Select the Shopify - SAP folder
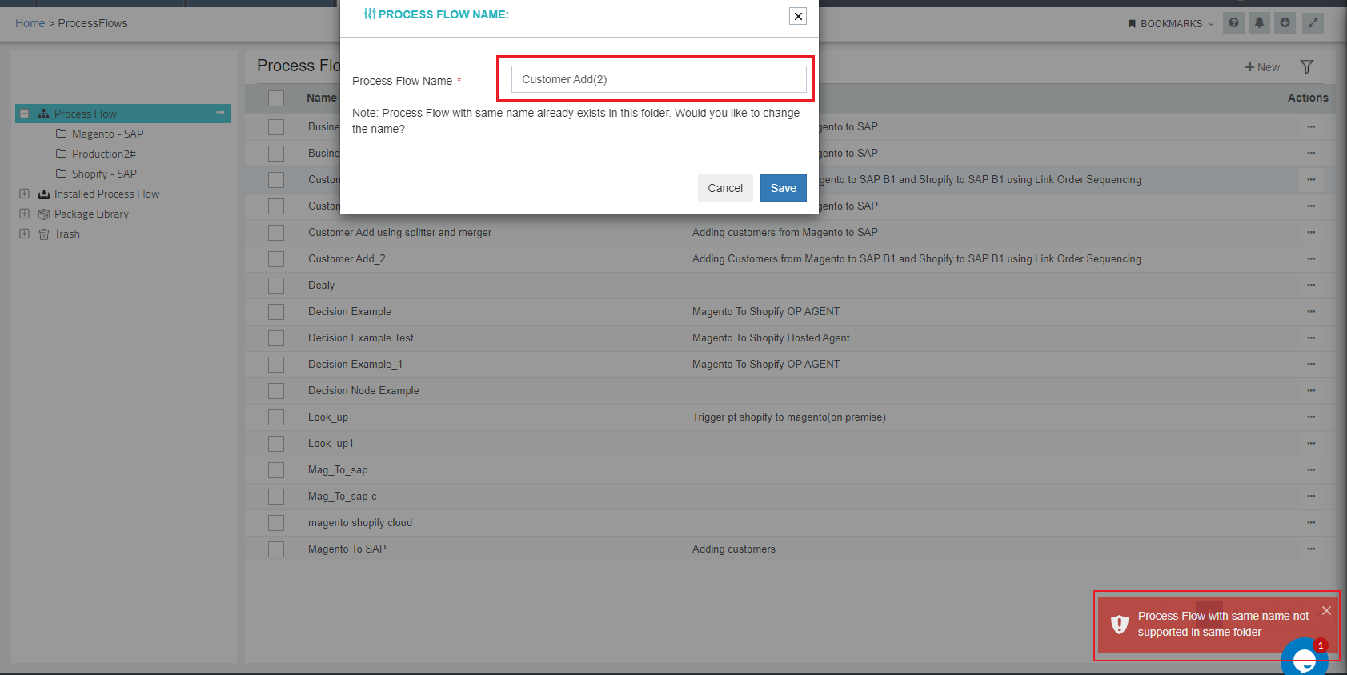 pyautogui.click(x=103, y=174)
